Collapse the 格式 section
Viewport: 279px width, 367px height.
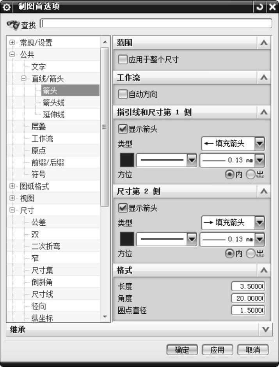pos(264,270)
